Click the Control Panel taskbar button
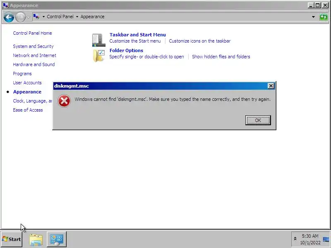 57,239
